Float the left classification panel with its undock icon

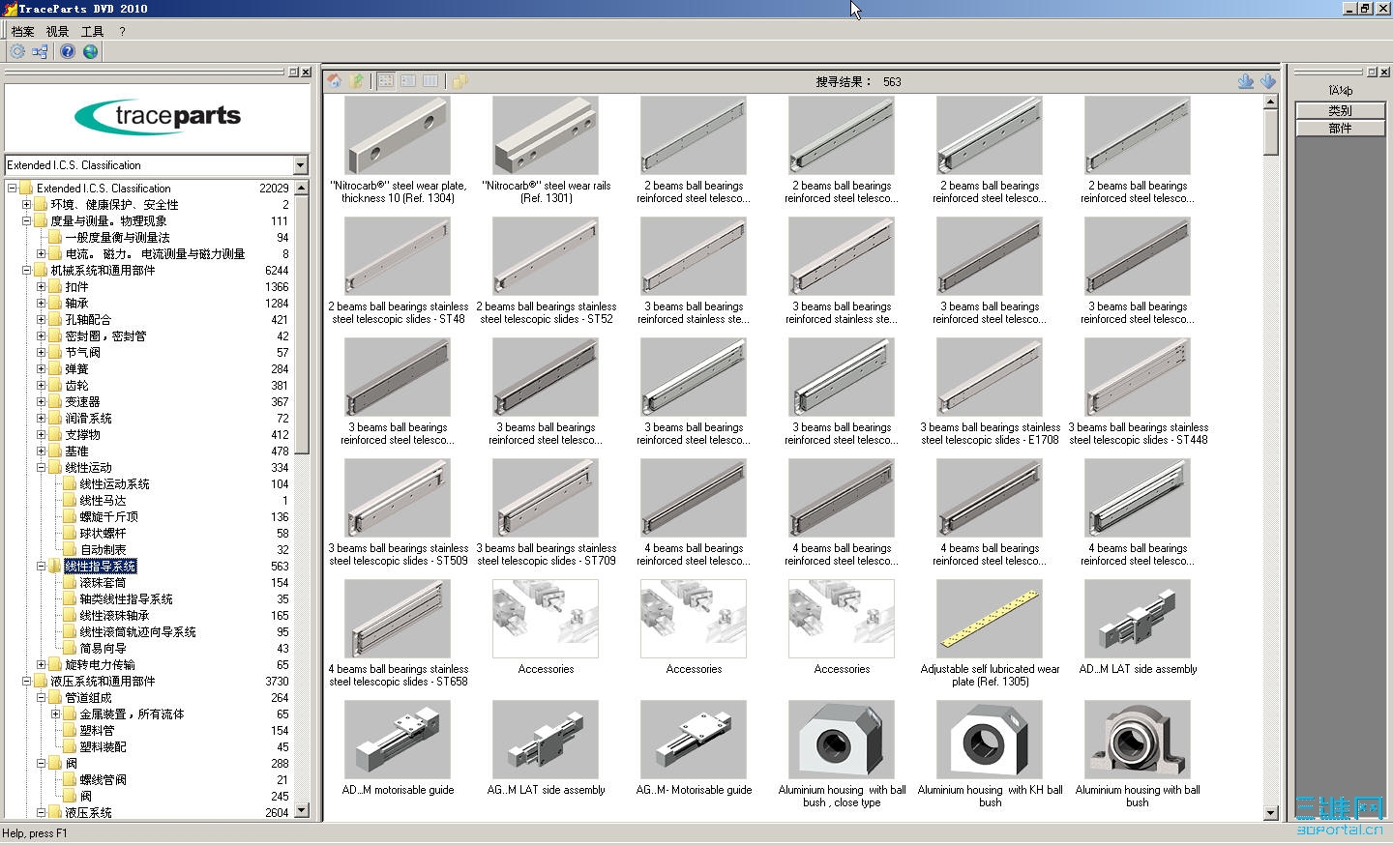(294, 72)
